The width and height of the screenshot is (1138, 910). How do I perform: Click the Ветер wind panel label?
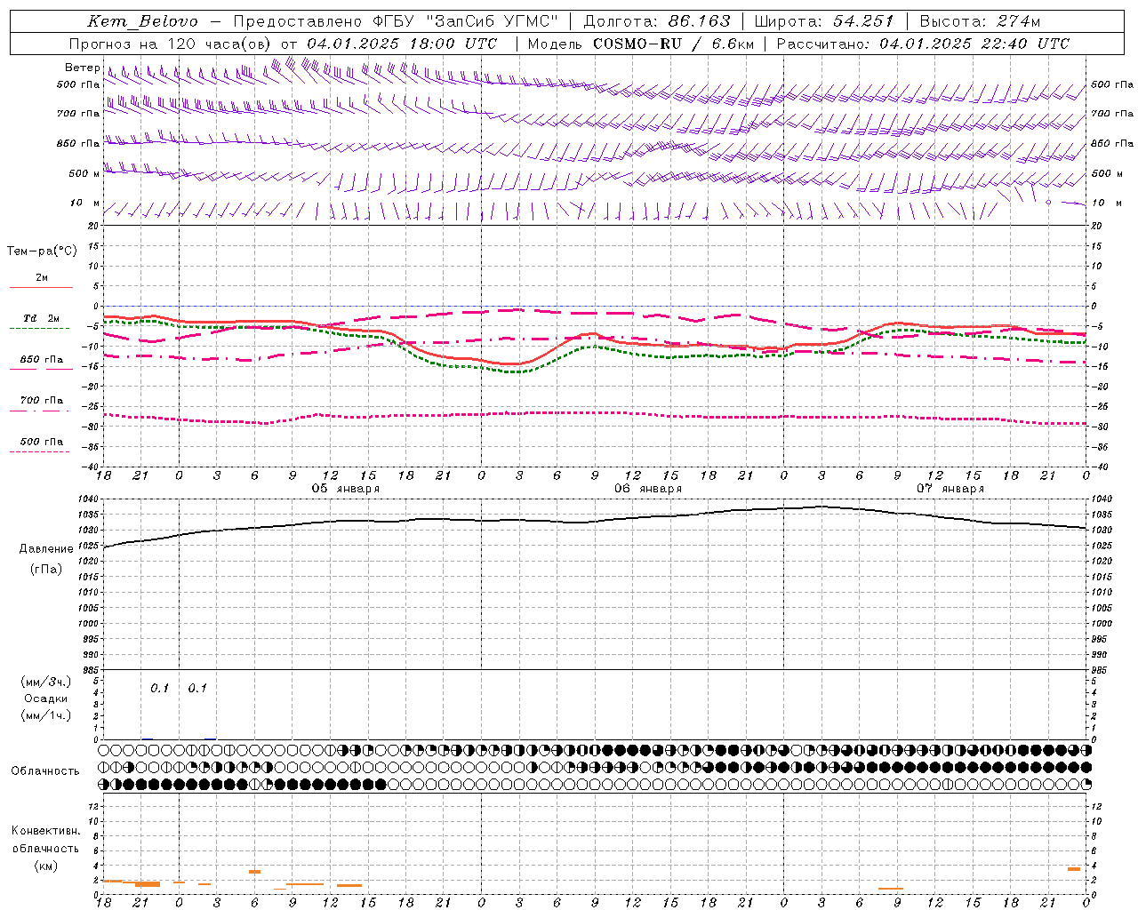tap(82, 68)
